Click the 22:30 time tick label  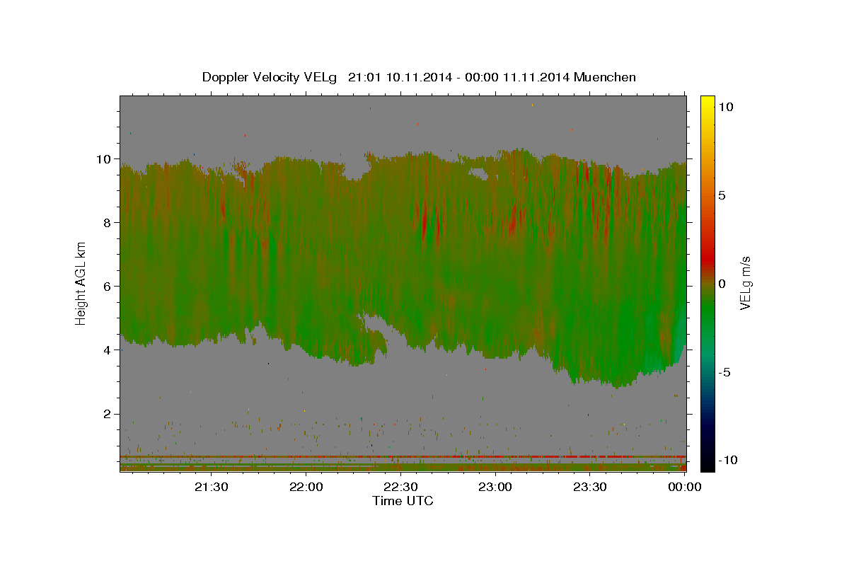(x=401, y=487)
